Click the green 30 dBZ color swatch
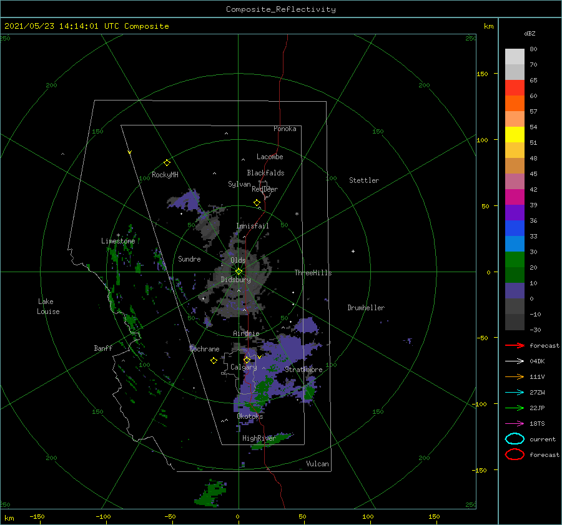This screenshot has width=562, height=525. (515, 259)
